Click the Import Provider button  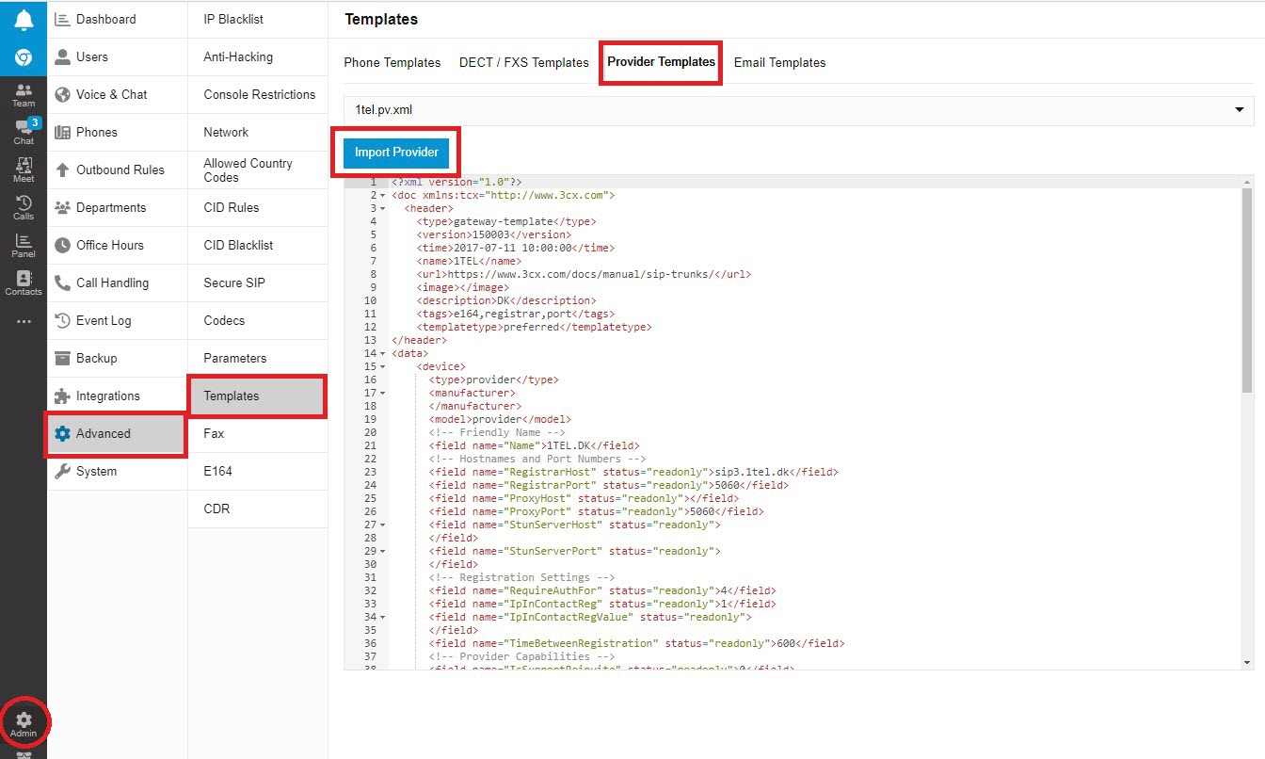[x=396, y=153]
